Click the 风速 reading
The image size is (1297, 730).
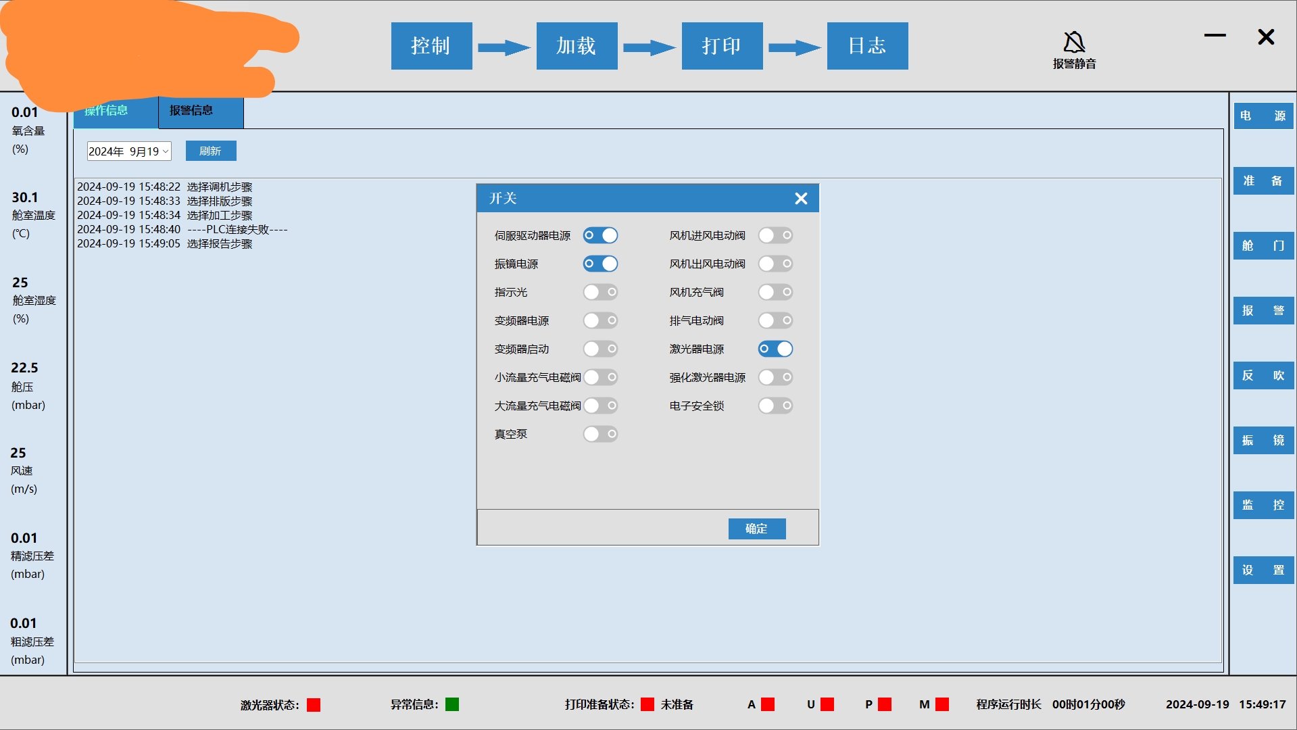click(18, 453)
